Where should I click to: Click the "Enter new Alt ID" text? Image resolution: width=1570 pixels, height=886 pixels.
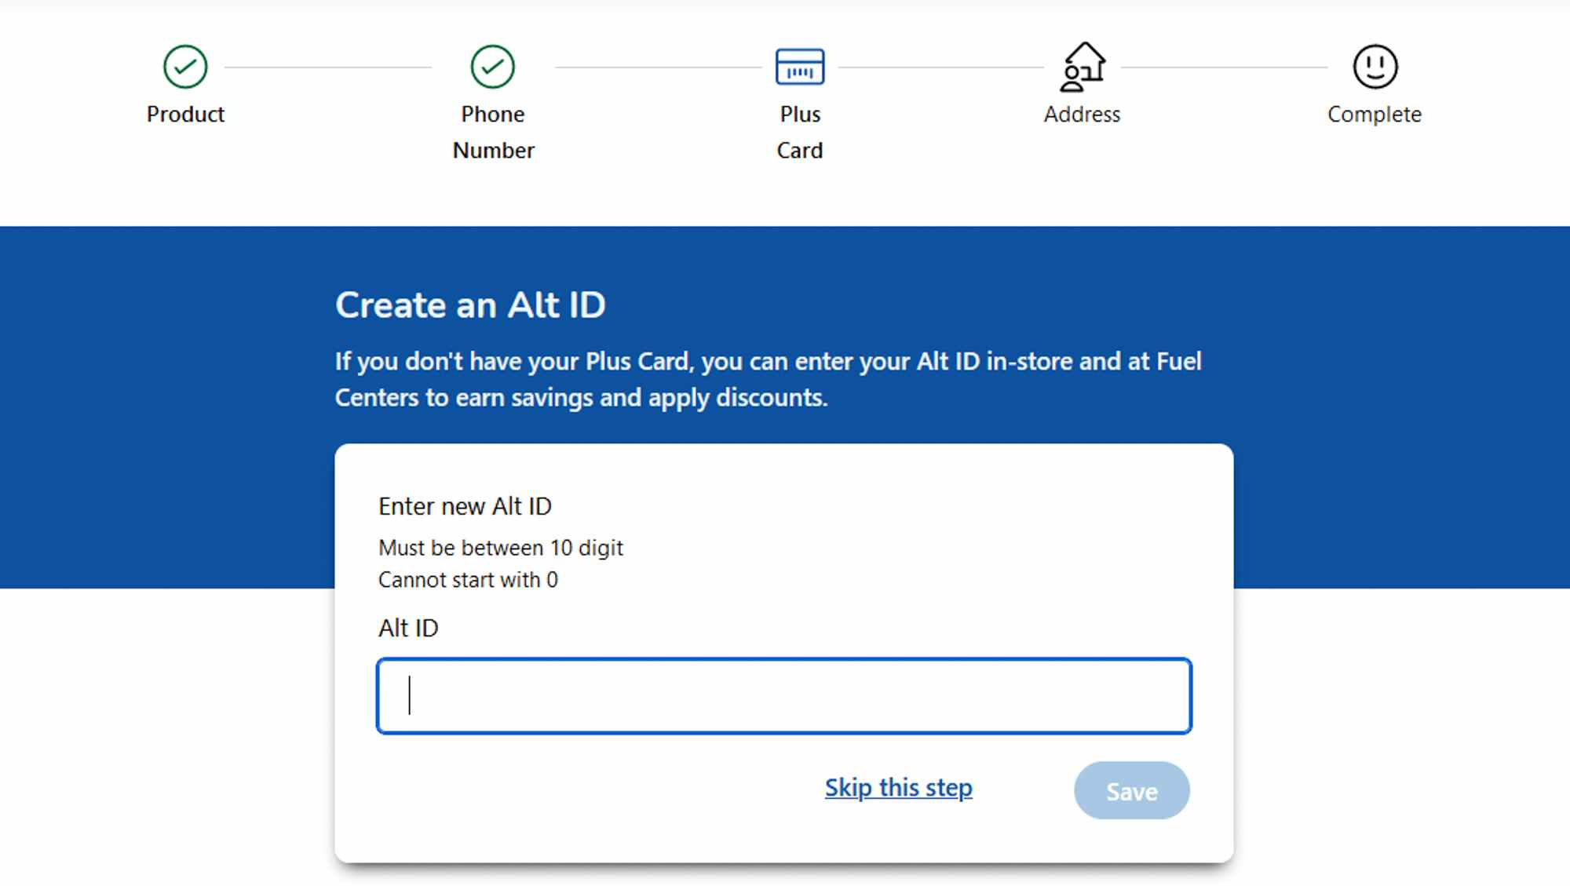point(465,507)
